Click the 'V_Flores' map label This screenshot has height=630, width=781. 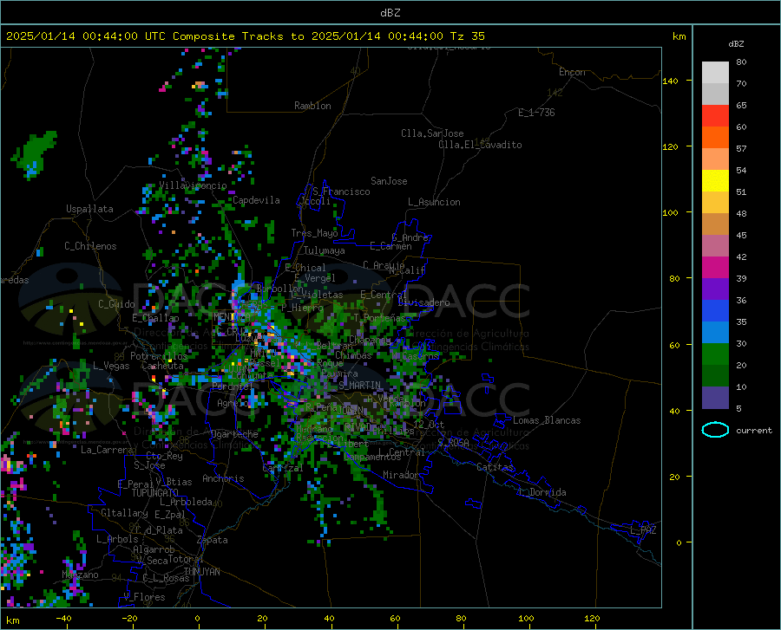click(x=144, y=597)
